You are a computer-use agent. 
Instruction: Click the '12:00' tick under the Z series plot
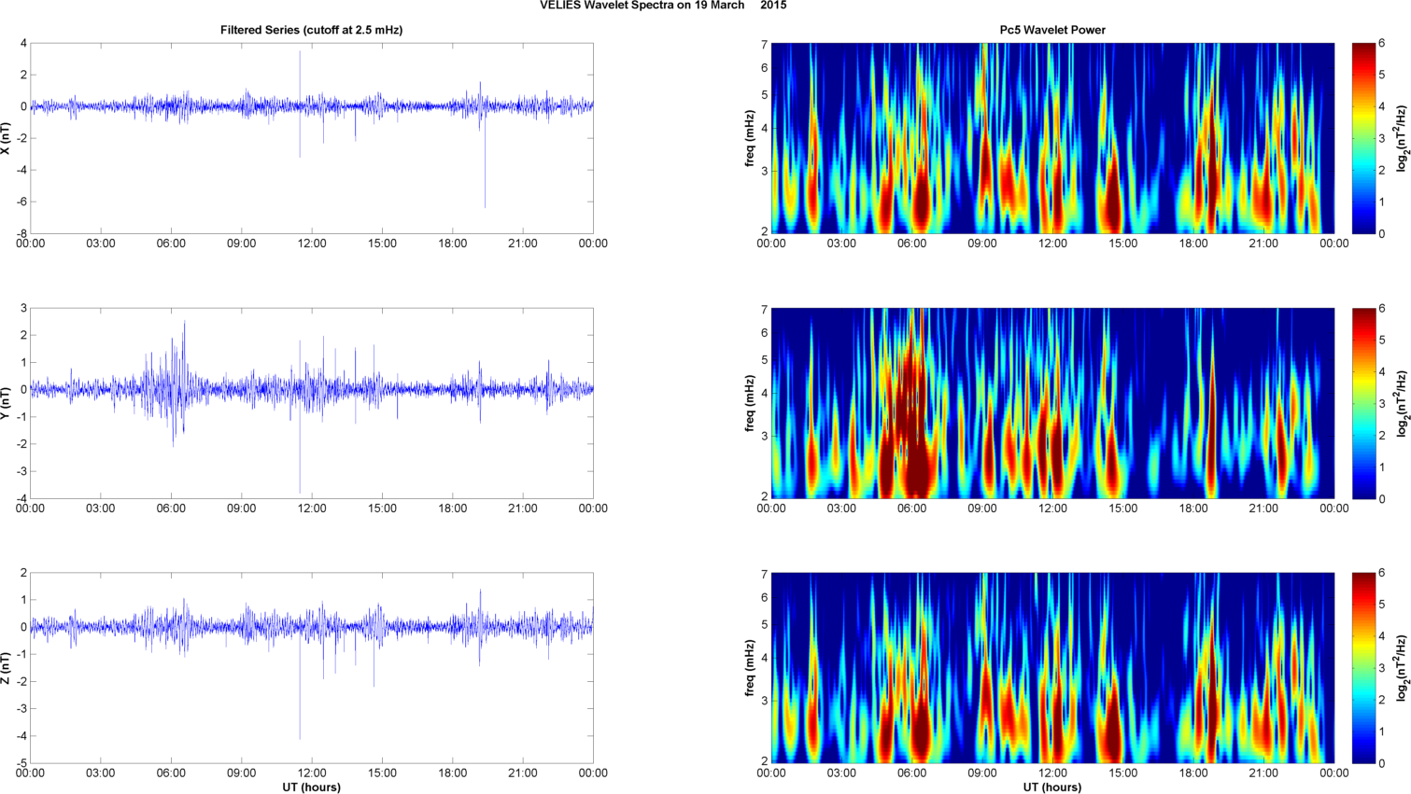tap(312, 773)
